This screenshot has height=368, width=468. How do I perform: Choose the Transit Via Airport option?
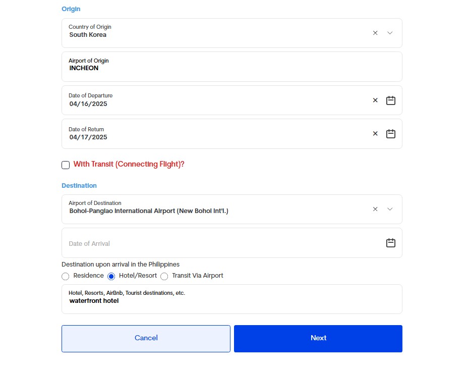[164, 276]
